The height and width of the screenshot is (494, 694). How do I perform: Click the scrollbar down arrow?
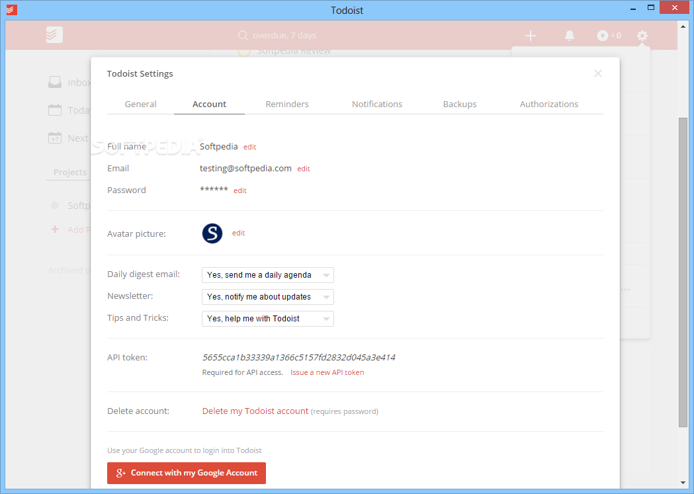pyautogui.click(x=683, y=483)
